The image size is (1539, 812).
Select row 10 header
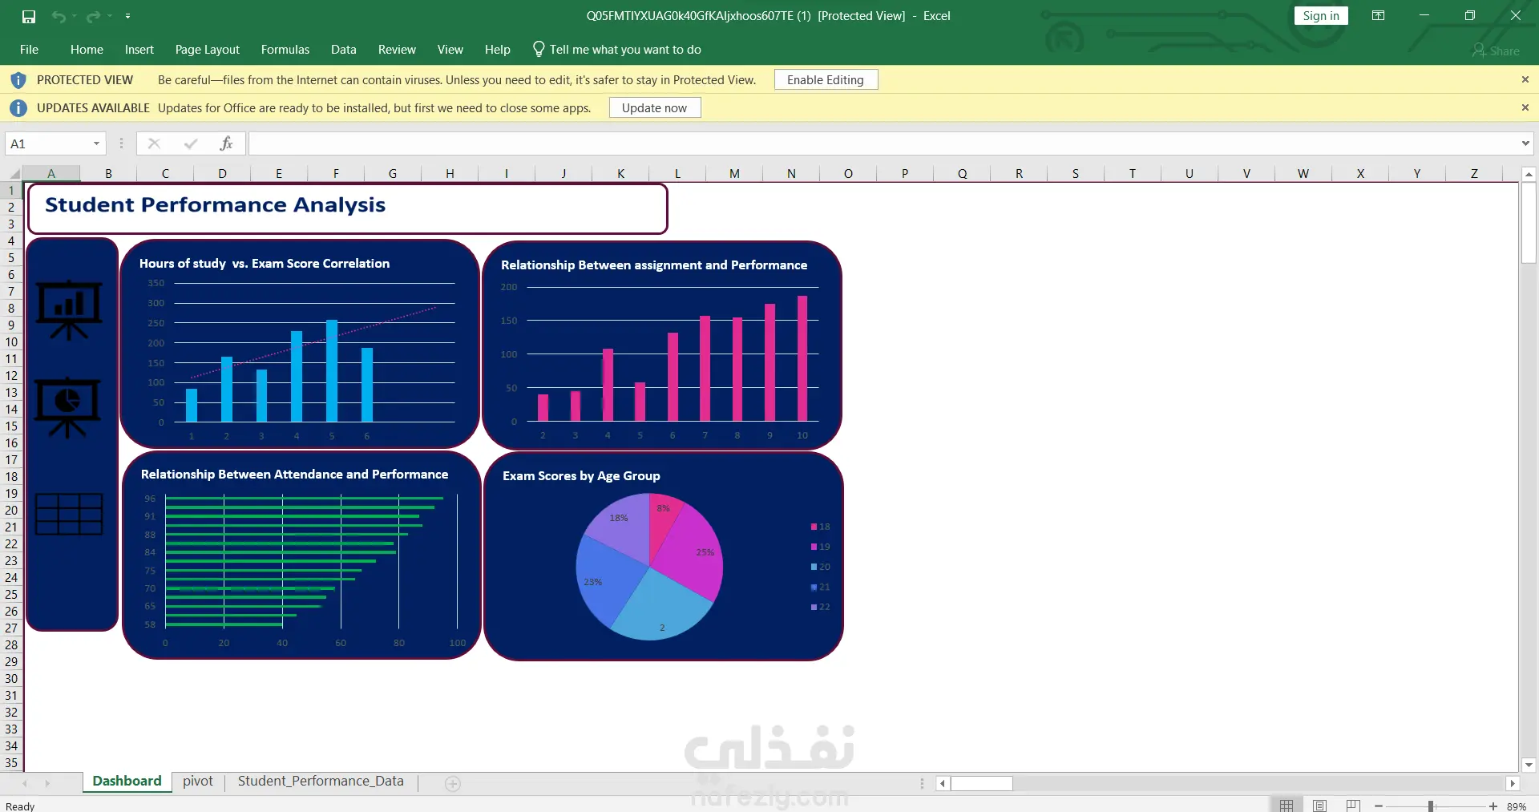click(x=11, y=342)
